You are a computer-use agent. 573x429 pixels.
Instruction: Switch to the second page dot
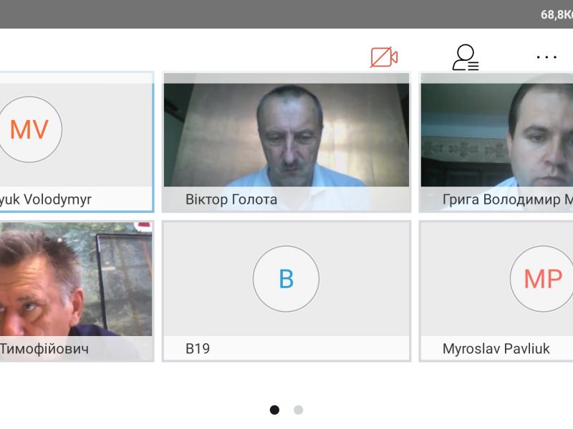coord(298,410)
